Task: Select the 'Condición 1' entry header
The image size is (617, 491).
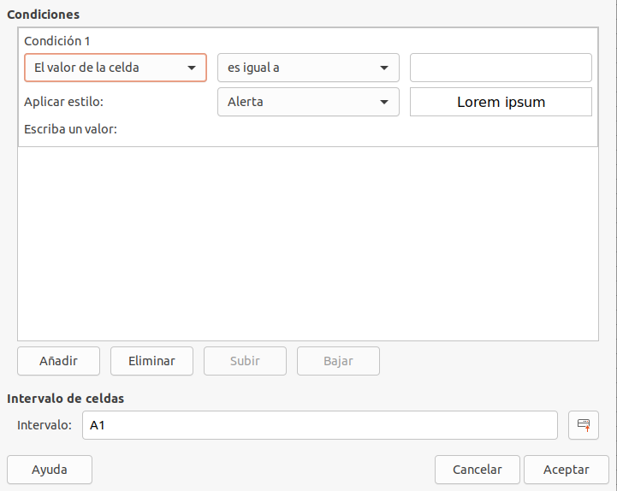Action: coord(57,41)
